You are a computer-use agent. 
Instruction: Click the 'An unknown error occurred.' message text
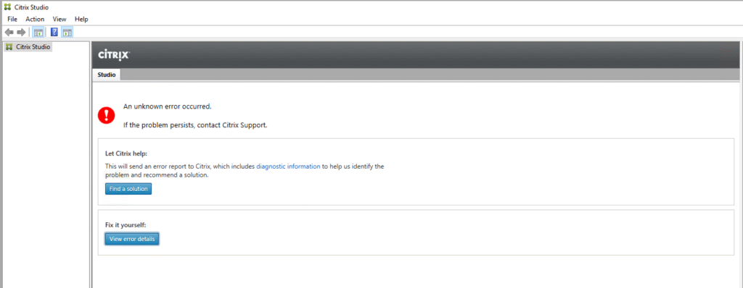[x=168, y=106]
